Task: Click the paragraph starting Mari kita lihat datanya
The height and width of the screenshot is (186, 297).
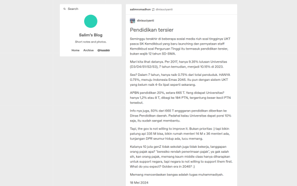Action: coord(178,64)
